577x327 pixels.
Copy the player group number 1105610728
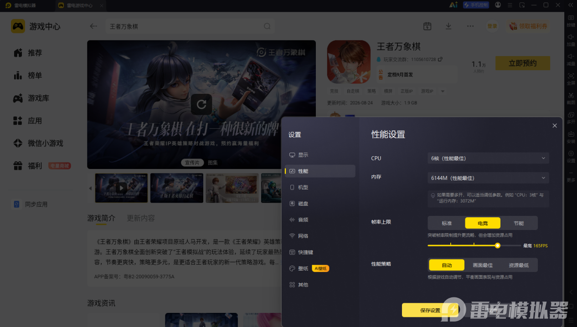440,59
